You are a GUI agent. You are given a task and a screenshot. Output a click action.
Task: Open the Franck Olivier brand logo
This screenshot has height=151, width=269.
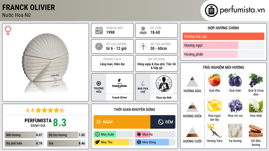click(x=120, y=84)
